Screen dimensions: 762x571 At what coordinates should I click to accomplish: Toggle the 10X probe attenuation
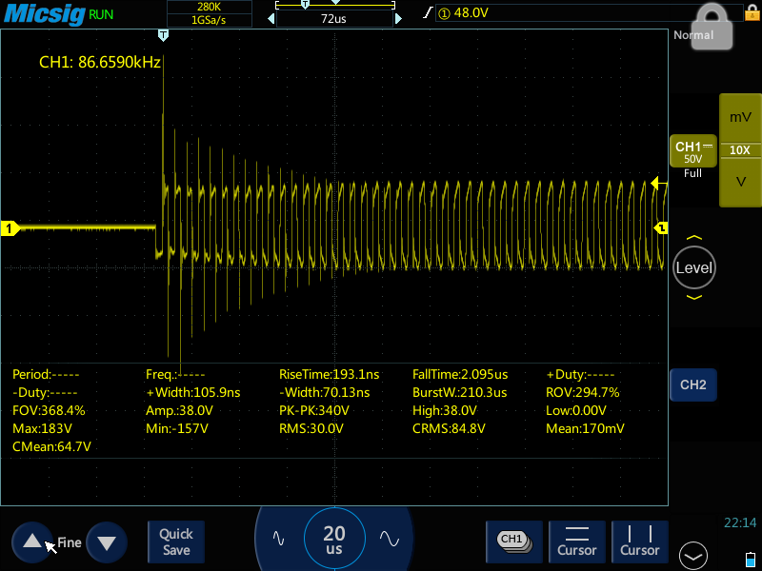click(740, 150)
